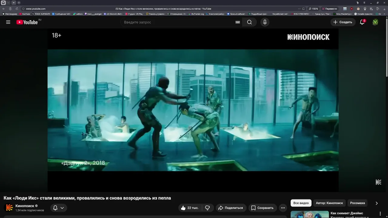
Task: Click the magnifier search button
Action: point(249,22)
